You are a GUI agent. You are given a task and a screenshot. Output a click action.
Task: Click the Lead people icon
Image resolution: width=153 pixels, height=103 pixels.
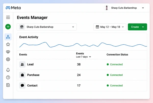pyautogui.click(x=22, y=64)
